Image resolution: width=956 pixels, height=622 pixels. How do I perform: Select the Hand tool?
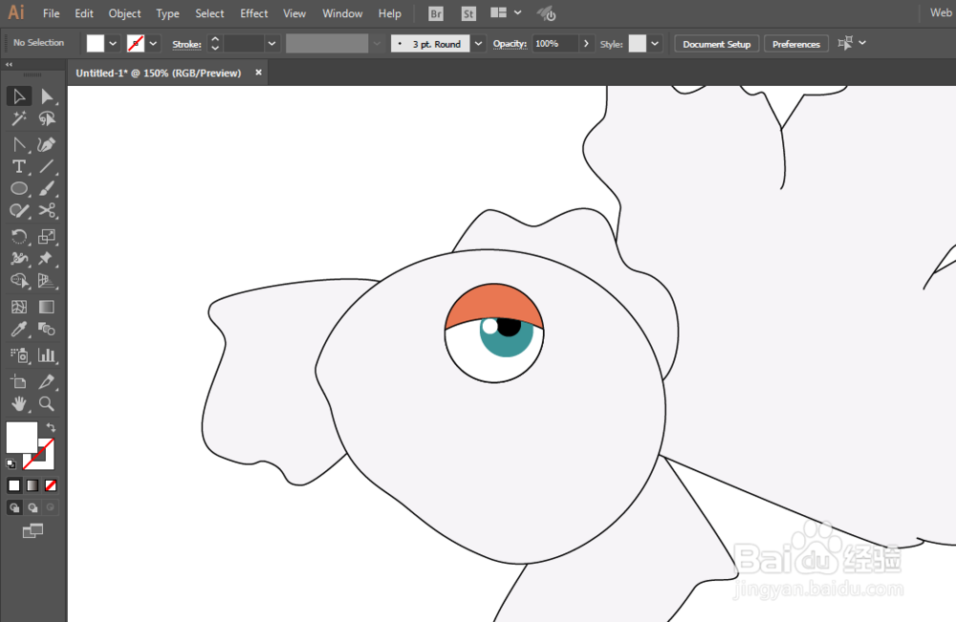point(19,403)
